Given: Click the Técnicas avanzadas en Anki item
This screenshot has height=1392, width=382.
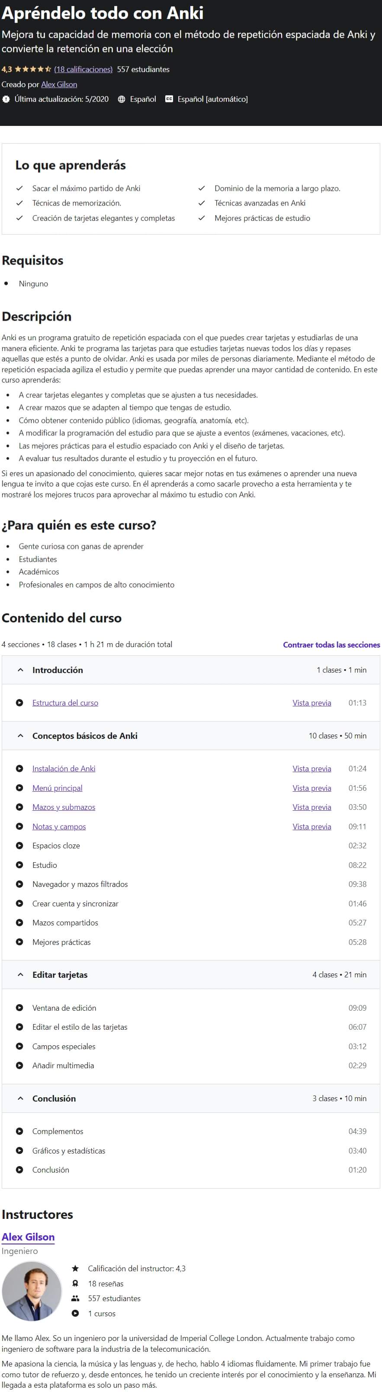Looking at the screenshot, I should tap(260, 203).
